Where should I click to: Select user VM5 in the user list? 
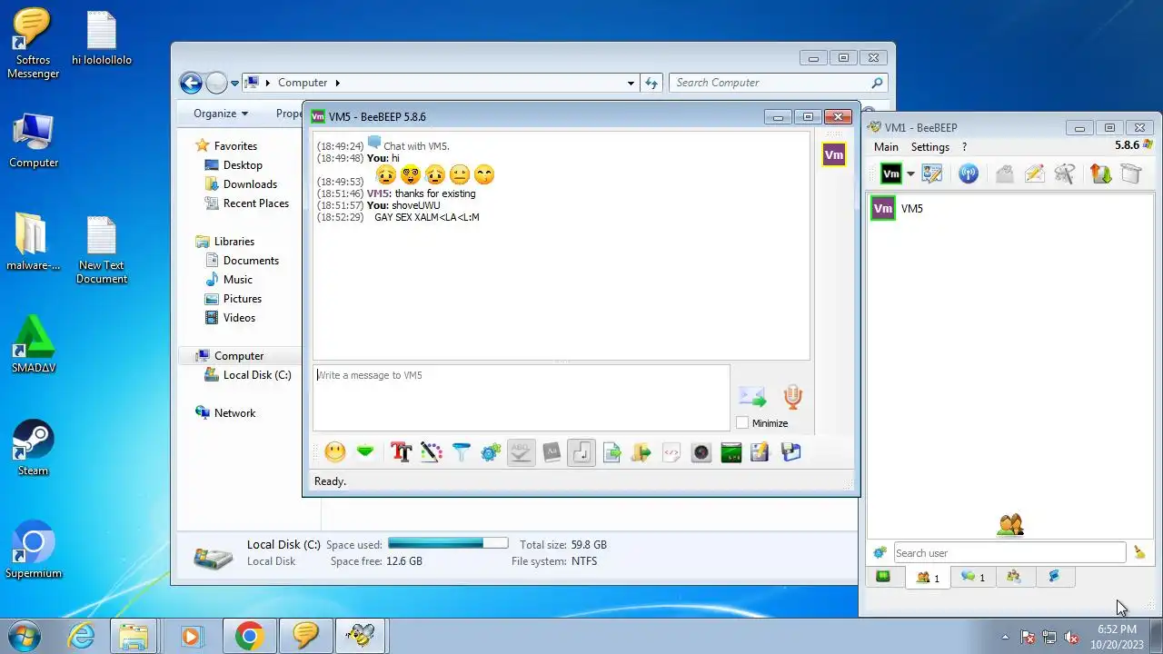1011,208
